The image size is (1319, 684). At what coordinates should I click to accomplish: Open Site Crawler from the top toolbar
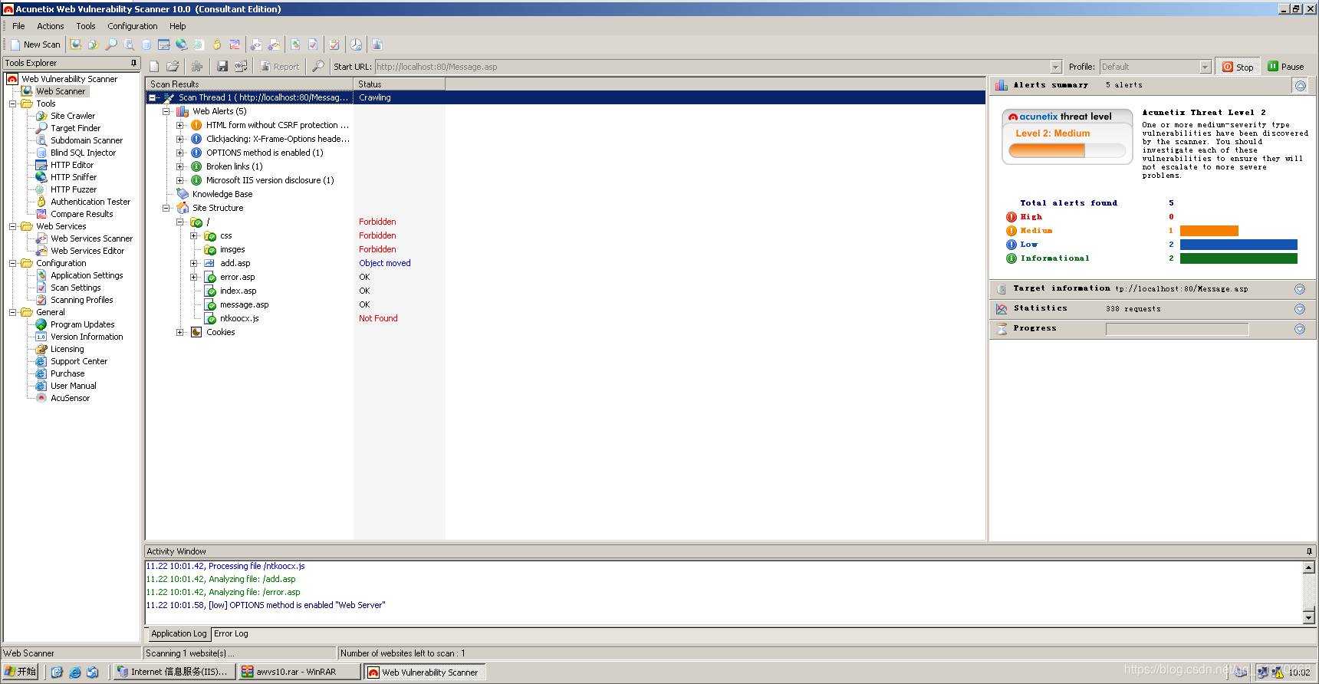(94, 44)
